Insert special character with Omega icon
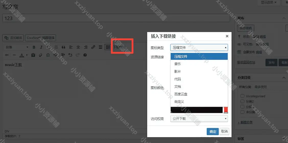The width and height of the screenshot is (288, 143). click(48, 55)
